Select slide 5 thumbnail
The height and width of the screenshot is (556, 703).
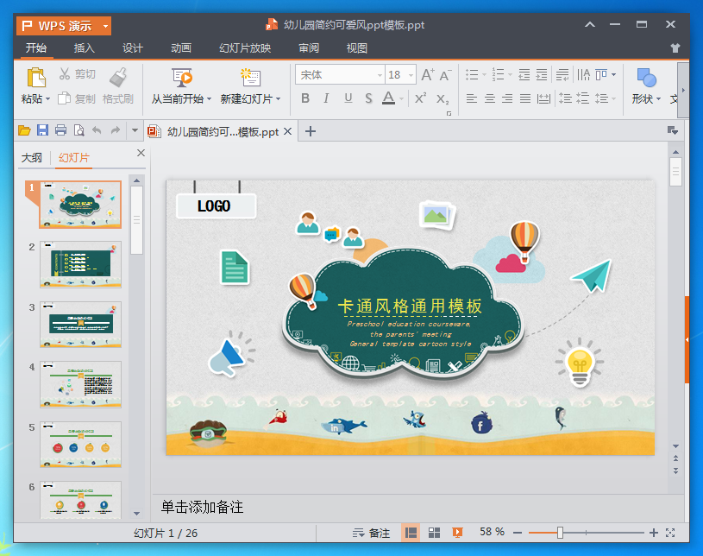click(81, 445)
